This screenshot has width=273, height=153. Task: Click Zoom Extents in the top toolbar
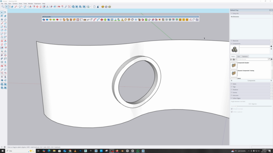click(x=69, y=7)
